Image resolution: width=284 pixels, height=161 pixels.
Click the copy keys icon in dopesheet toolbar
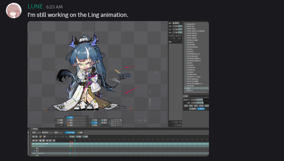click(33, 137)
